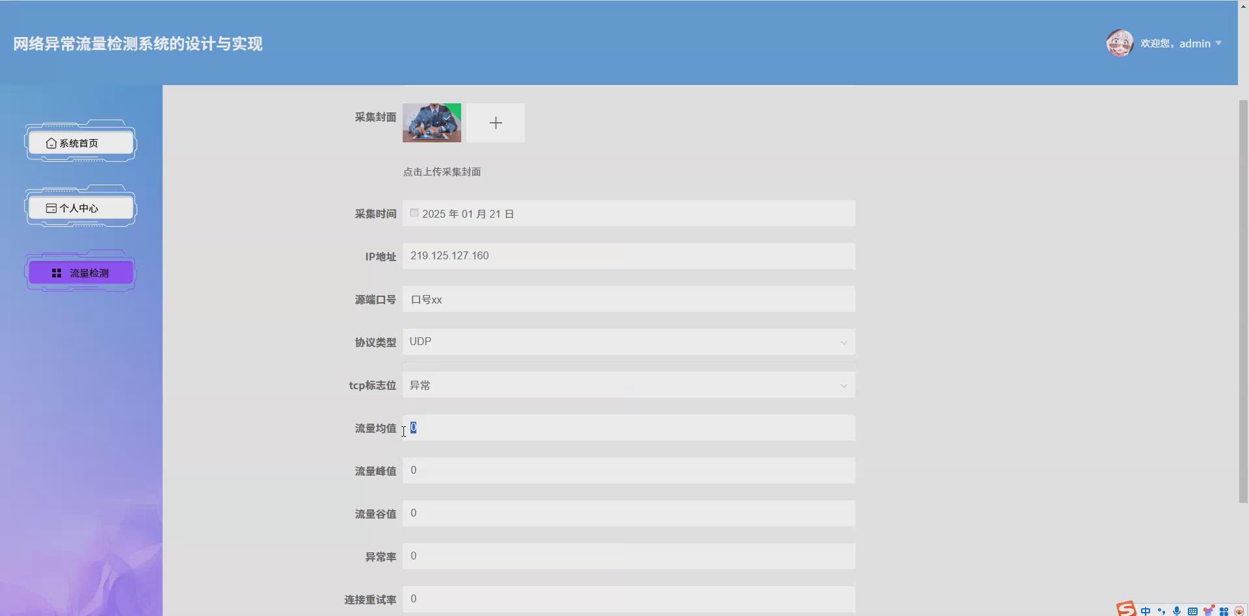
Task: Toggle punctuation mode in the input tray
Action: pos(1162,611)
